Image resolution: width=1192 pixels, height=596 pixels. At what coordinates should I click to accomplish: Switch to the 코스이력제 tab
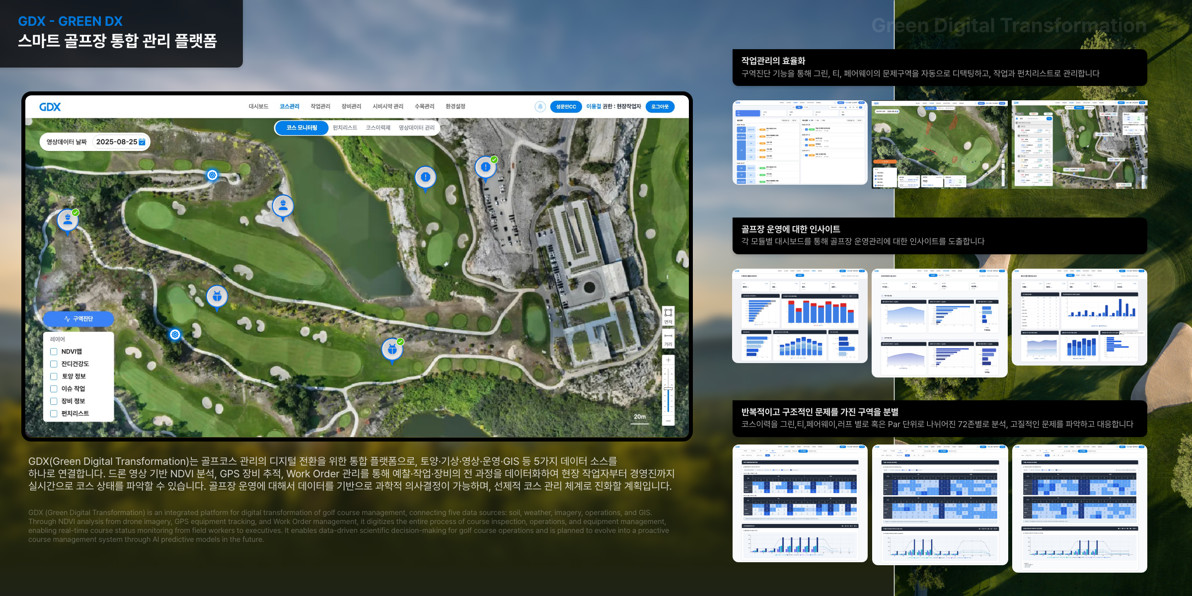377,128
